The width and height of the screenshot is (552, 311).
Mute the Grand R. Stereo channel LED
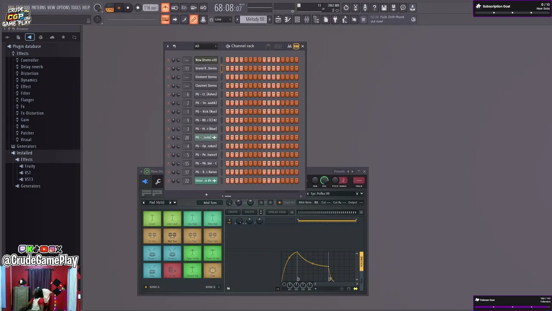click(169, 69)
